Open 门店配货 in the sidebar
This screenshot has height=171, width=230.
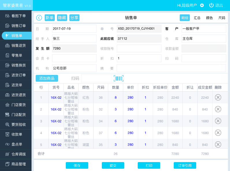pyautogui.click(x=16, y=115)
